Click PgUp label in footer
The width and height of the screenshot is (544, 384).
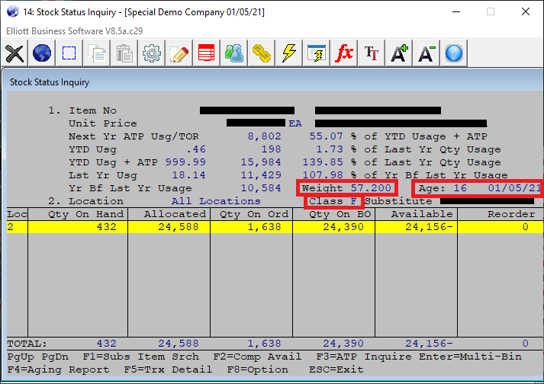coord(21,357)
